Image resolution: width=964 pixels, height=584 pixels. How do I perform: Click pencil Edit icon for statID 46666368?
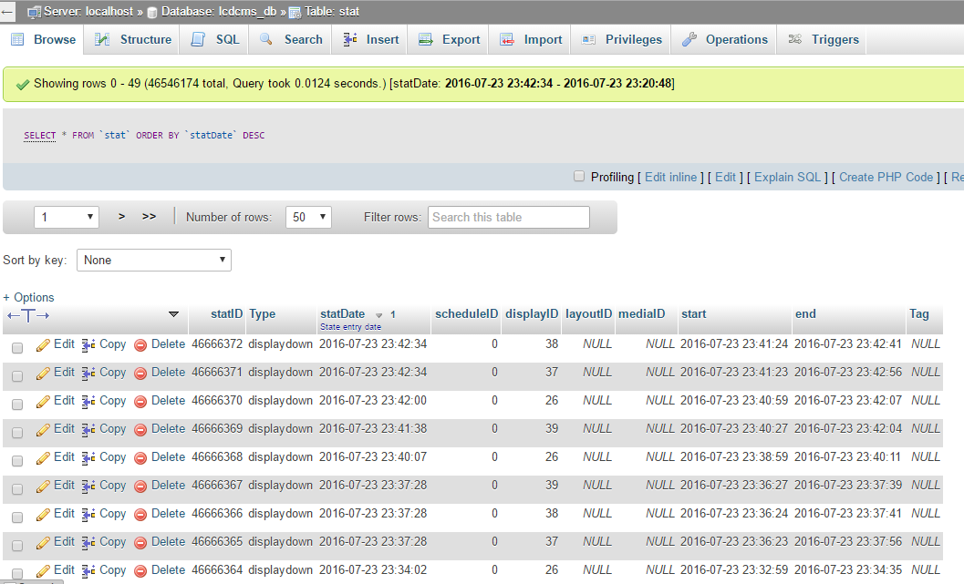point(43,458)
